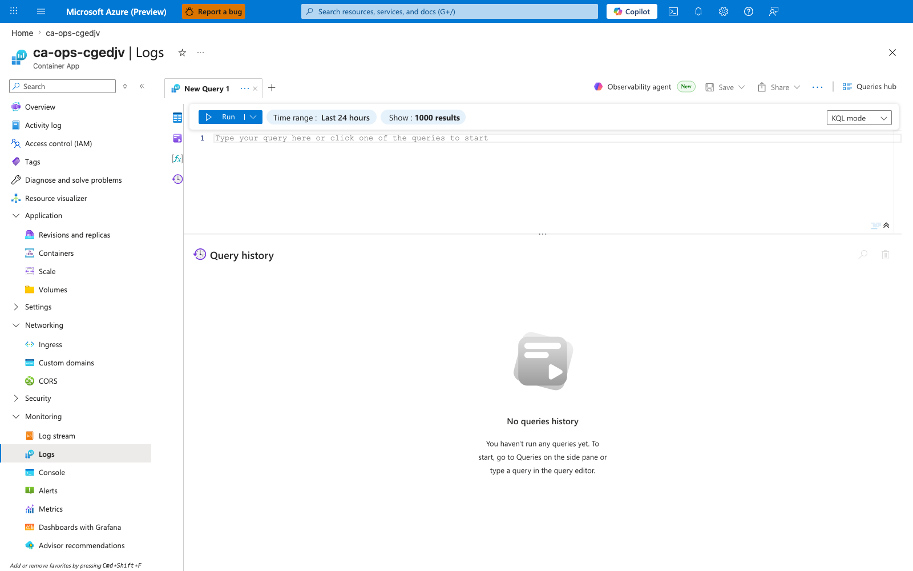Screen dimensions: 913x571
Task: Add a new query tab
Action: (272, 88)
